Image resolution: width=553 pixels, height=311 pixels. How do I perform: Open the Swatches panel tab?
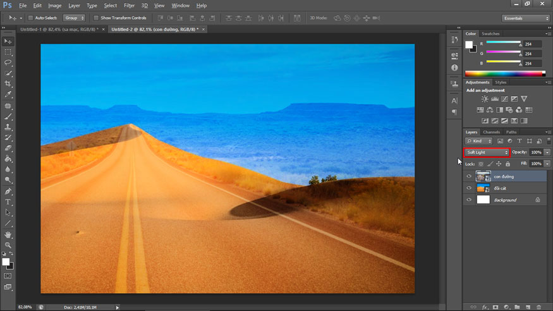[490, 34]
